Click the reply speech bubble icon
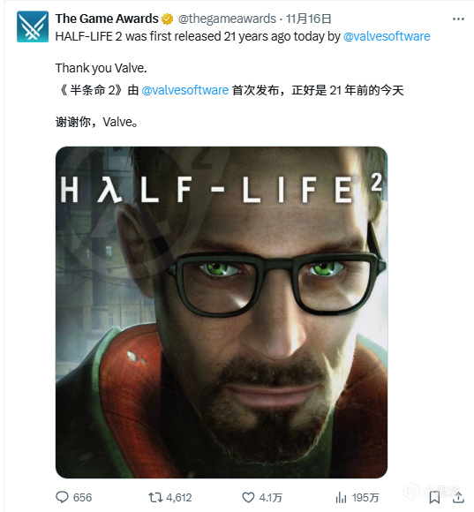The image size is (474, 512). [x=62, y=497]
